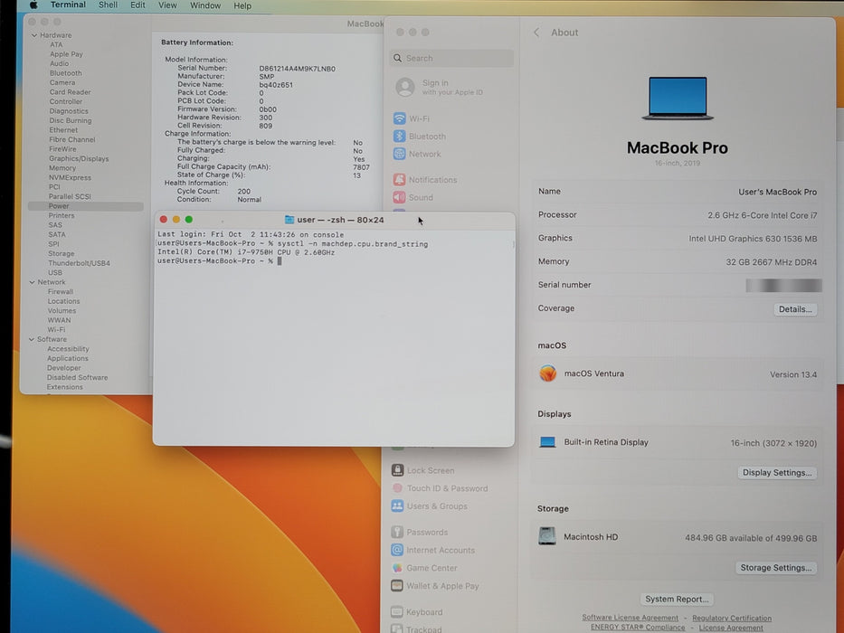Click the Lock Screen icon in Settings
844x633 pixels.
click(x=398, y=470)
